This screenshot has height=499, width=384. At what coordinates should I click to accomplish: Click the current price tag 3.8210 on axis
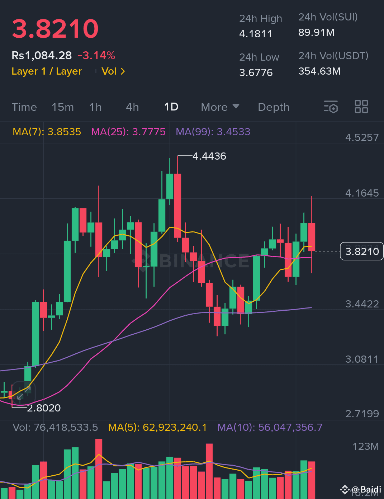[x=362, y=251]
